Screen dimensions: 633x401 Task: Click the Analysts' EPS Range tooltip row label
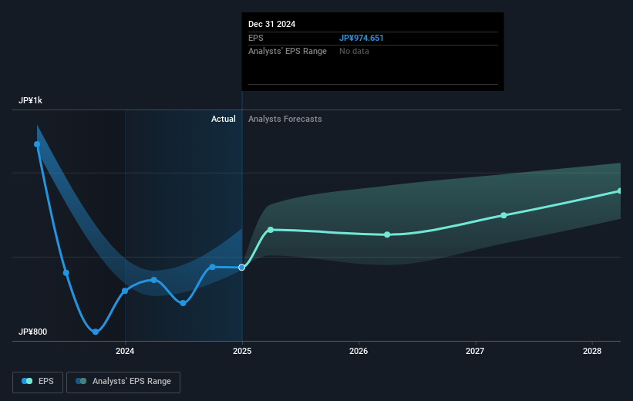(288, 52)
